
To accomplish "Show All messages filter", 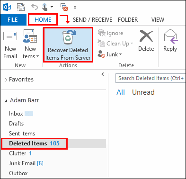I will tap(121, 92).
